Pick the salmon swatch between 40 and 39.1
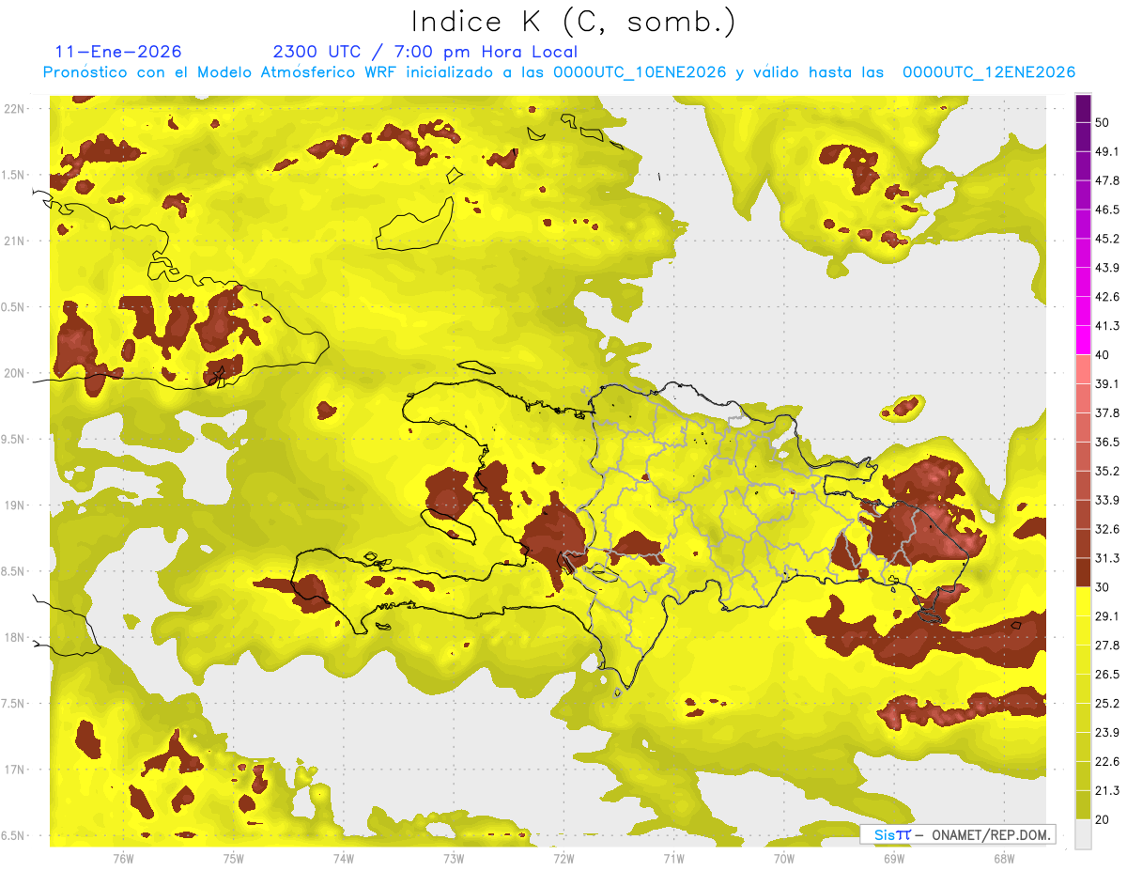The image size is (1127, 871). (1083, 369)
